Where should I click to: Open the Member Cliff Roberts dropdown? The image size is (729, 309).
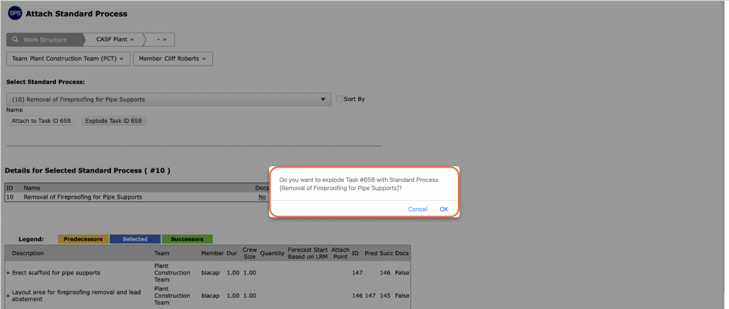click(x=173, y=59)
